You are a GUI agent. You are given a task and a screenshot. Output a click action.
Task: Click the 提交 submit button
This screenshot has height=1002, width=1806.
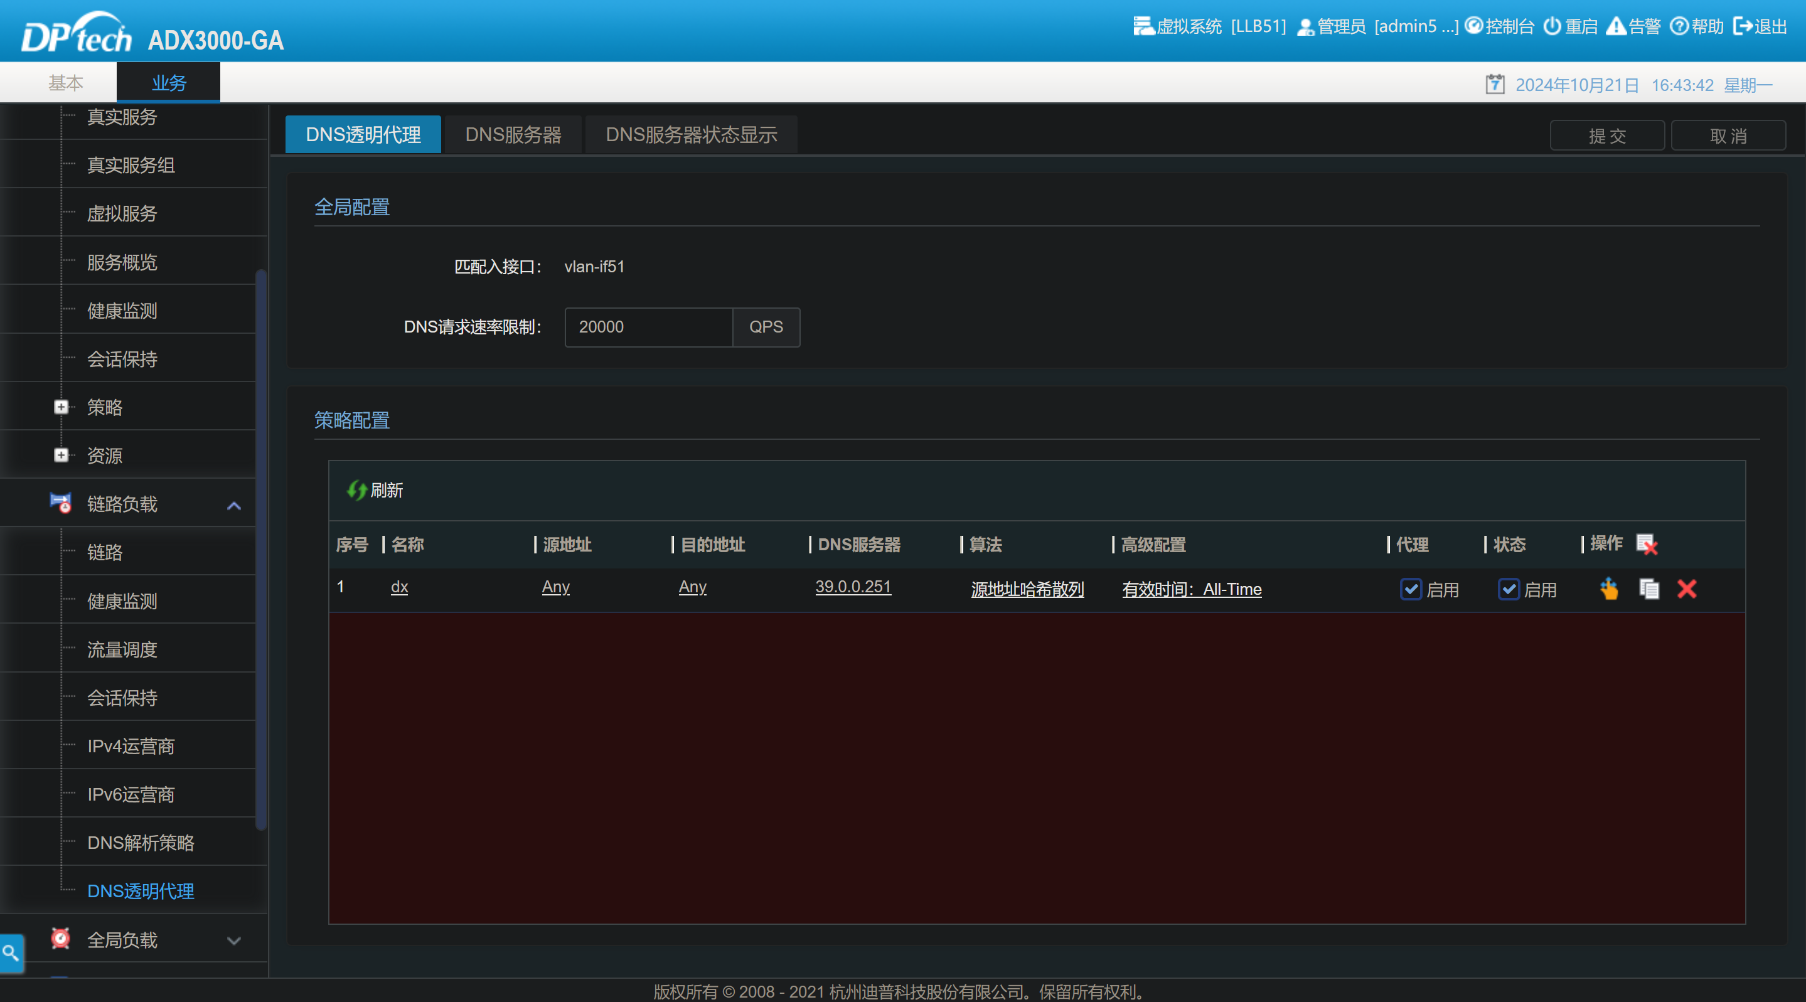1606,136
